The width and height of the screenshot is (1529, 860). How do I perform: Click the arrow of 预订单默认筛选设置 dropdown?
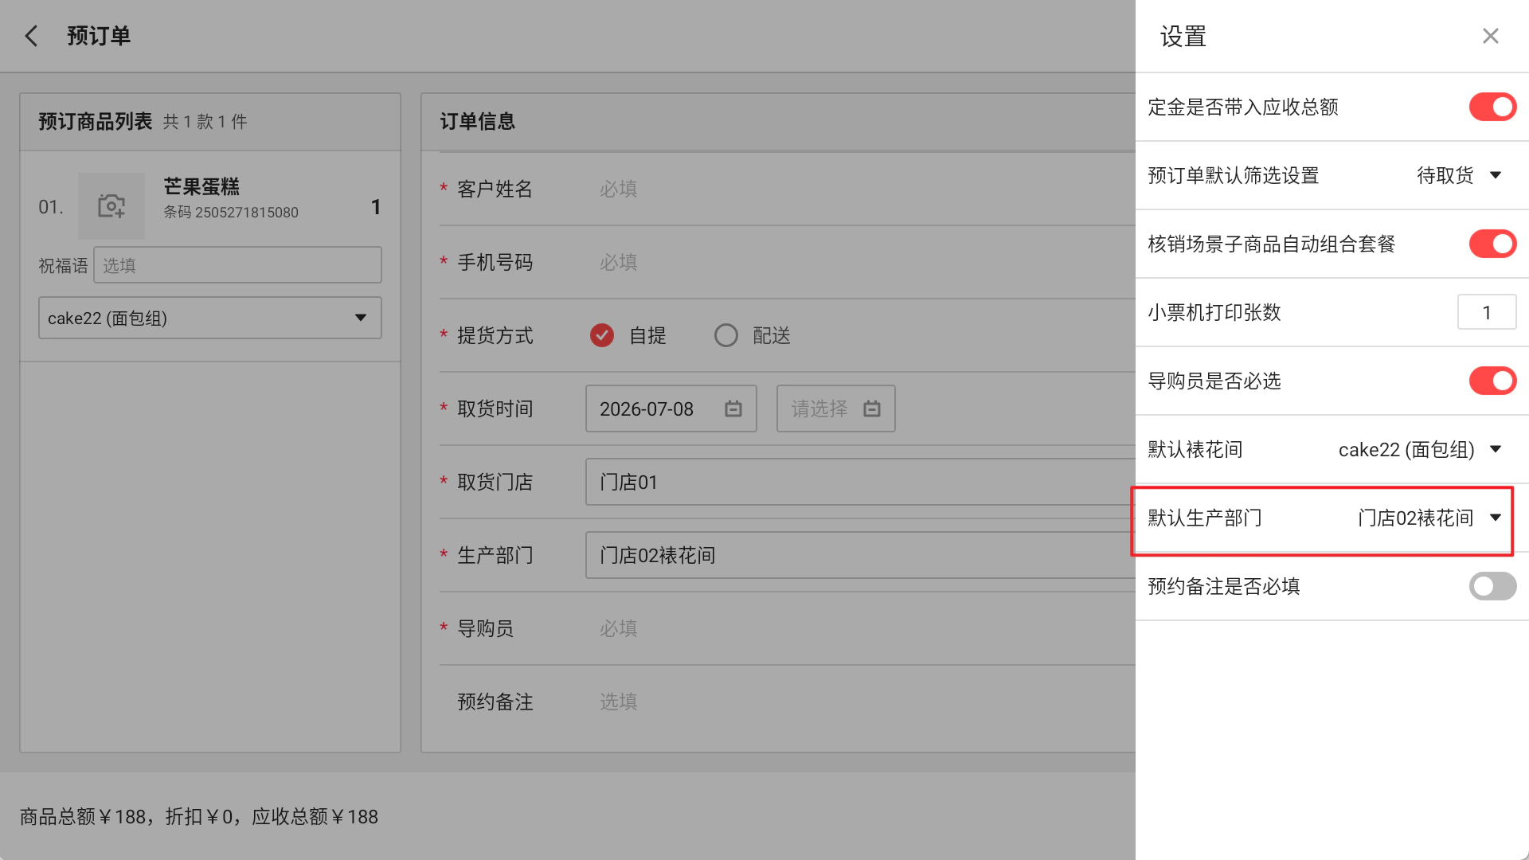pos(1496,175)
